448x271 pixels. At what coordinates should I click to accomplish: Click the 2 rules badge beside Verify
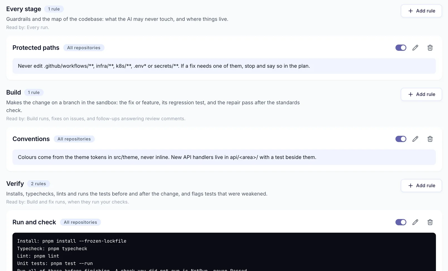tap(38, 184)
